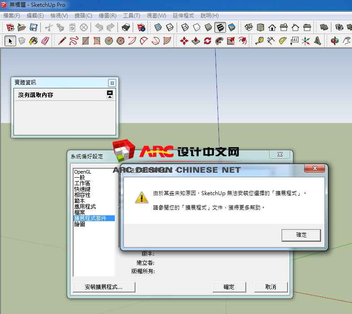The width and height of the screenshot is (352, 314).
Task: Open the 檔案(F) menu
Action: [x=12, y=16]
